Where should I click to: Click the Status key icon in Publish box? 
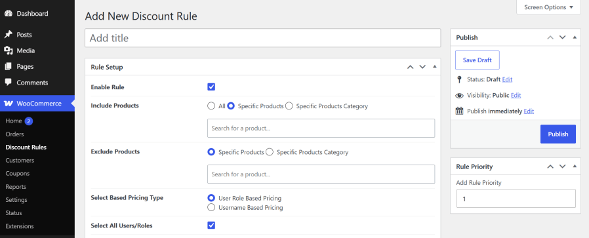tap(459, 79)
